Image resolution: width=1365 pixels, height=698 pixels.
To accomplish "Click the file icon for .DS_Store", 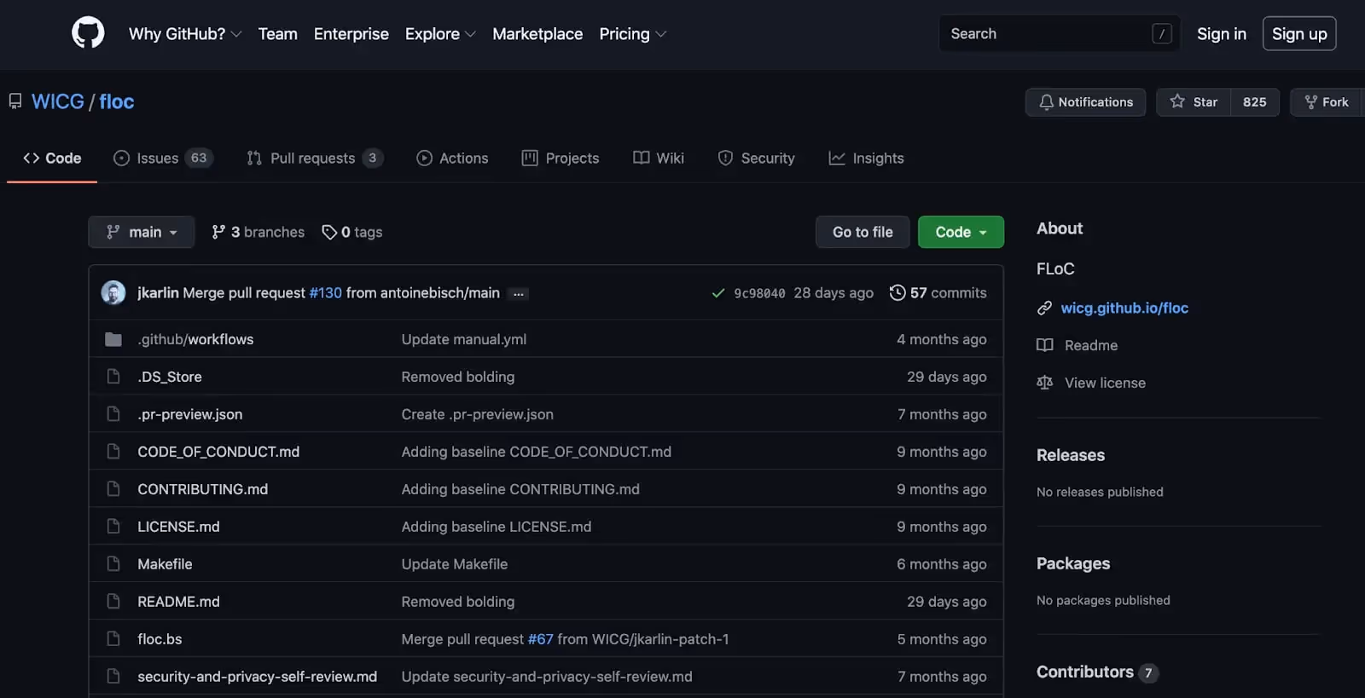I will [113, 377].
